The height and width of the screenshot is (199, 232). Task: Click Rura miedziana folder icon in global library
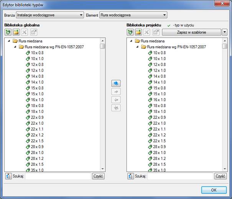(15, 41)
